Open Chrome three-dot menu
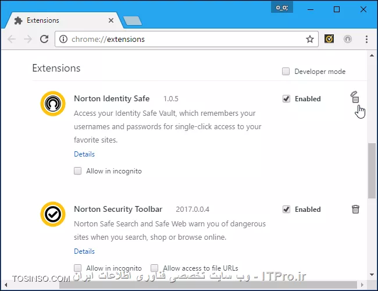This screenshot has width=378, height=291. pos(366,39)
